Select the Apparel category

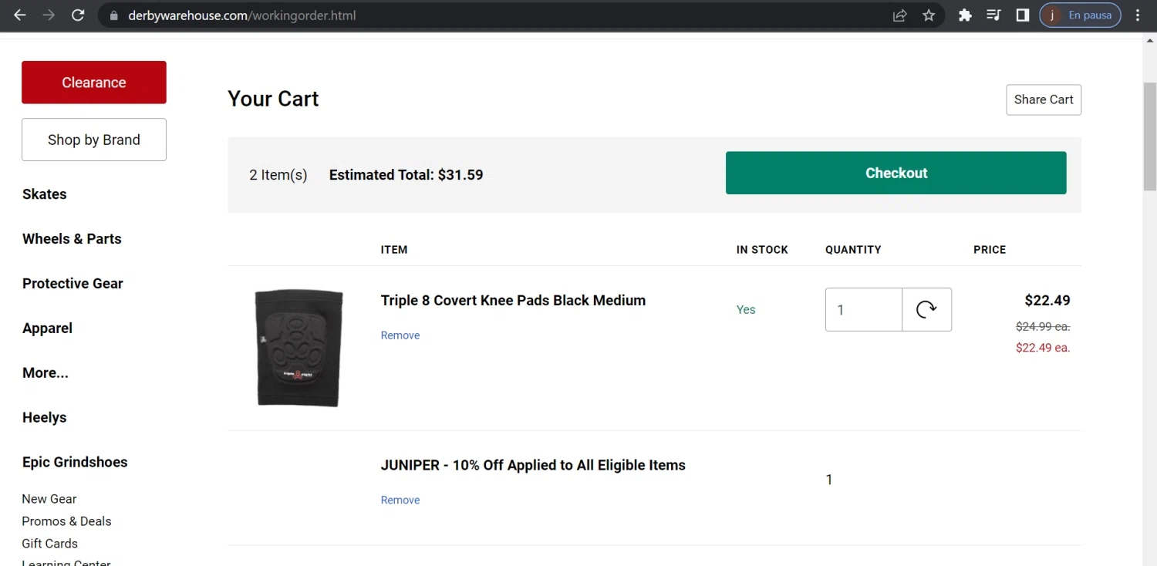(x=47, y=328)
